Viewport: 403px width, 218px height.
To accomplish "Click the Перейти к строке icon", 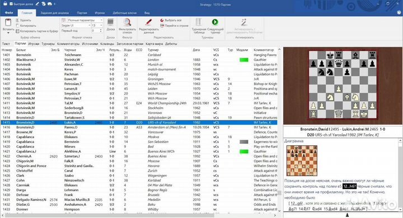I will pos(162,26).
